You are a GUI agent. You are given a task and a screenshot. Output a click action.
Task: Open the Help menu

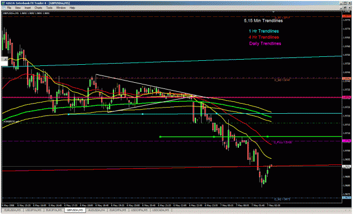(x=72, y=8)
